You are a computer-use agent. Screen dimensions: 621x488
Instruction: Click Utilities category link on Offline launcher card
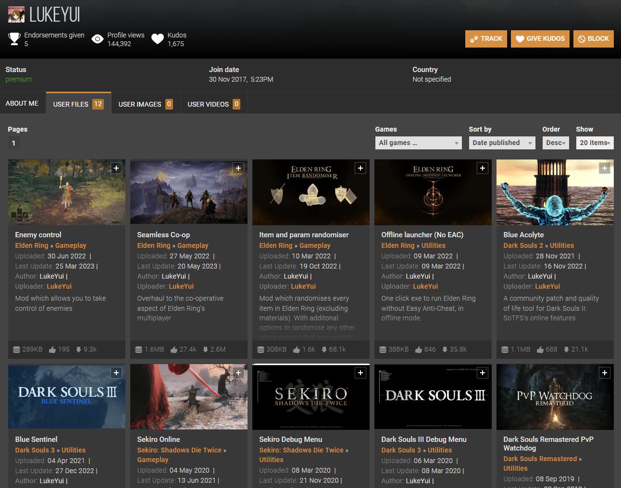tap(434, 245)
